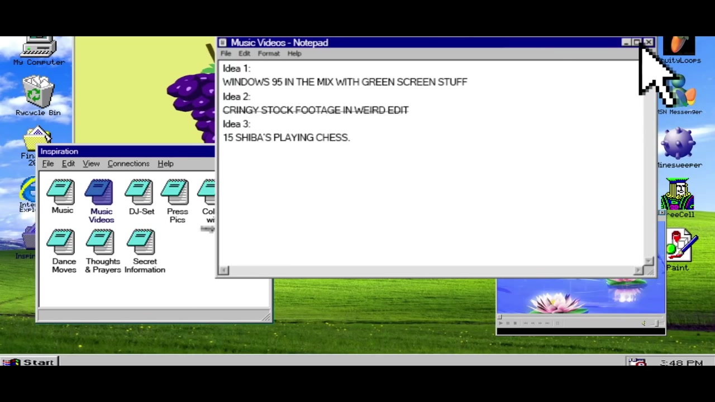This screenshot has height=402, width=715.
Task: Click the line '15 SHIBA'S PLAYING CHESS.'
Action: [x=286, y=137]
